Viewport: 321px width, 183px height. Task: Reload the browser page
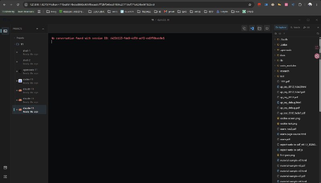pyautogui.click(x=18, y=4)
